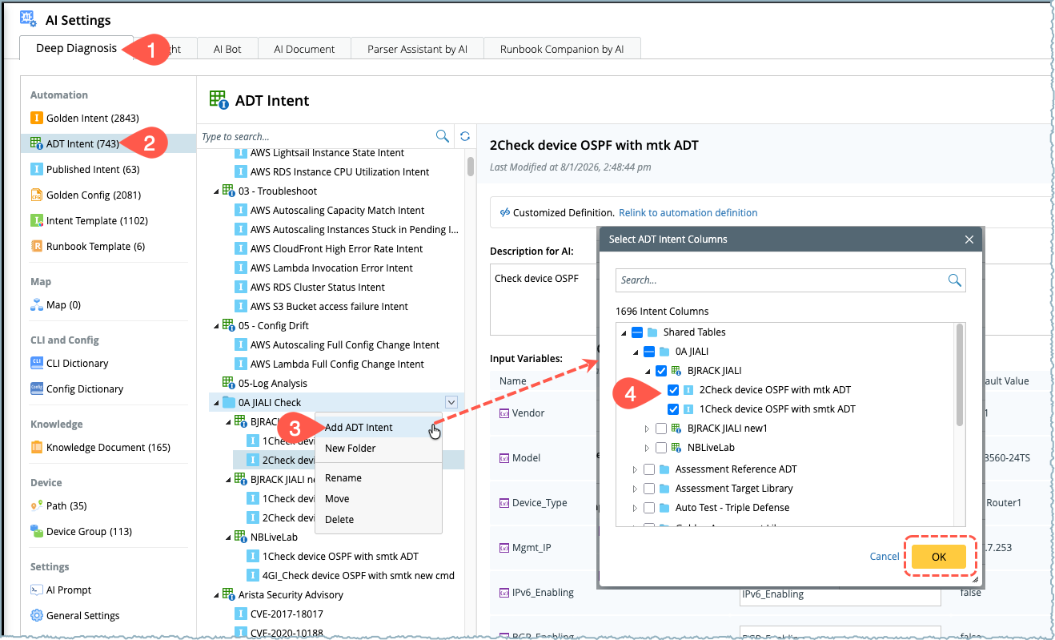
Task: Collapse NBLiveLab in the left tree
Action: 228,537
